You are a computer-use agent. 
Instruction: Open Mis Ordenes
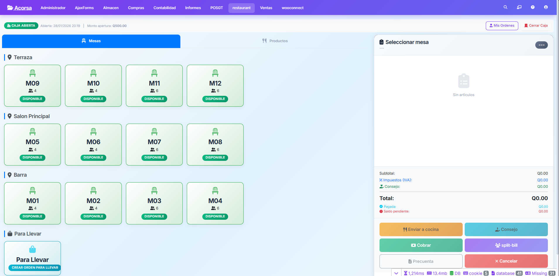[x=502, y=26]
